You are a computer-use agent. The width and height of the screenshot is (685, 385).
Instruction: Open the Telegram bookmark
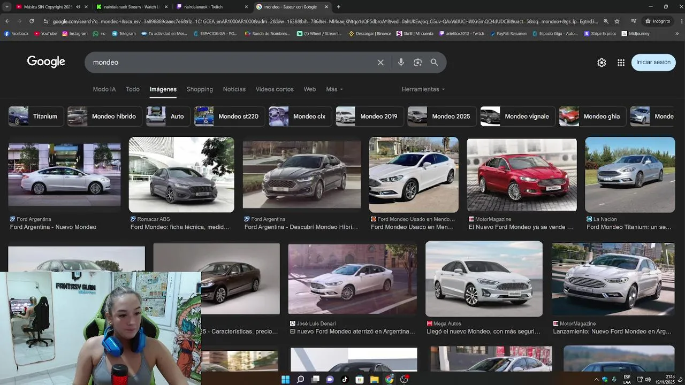pos(124,33)
